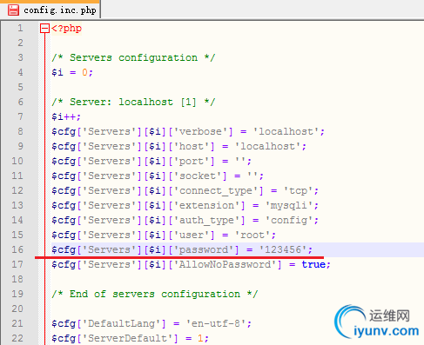The height and width of the screenshot is (345, 424).
Task: Click the 'connect_type' key
Action: point(216,190)
